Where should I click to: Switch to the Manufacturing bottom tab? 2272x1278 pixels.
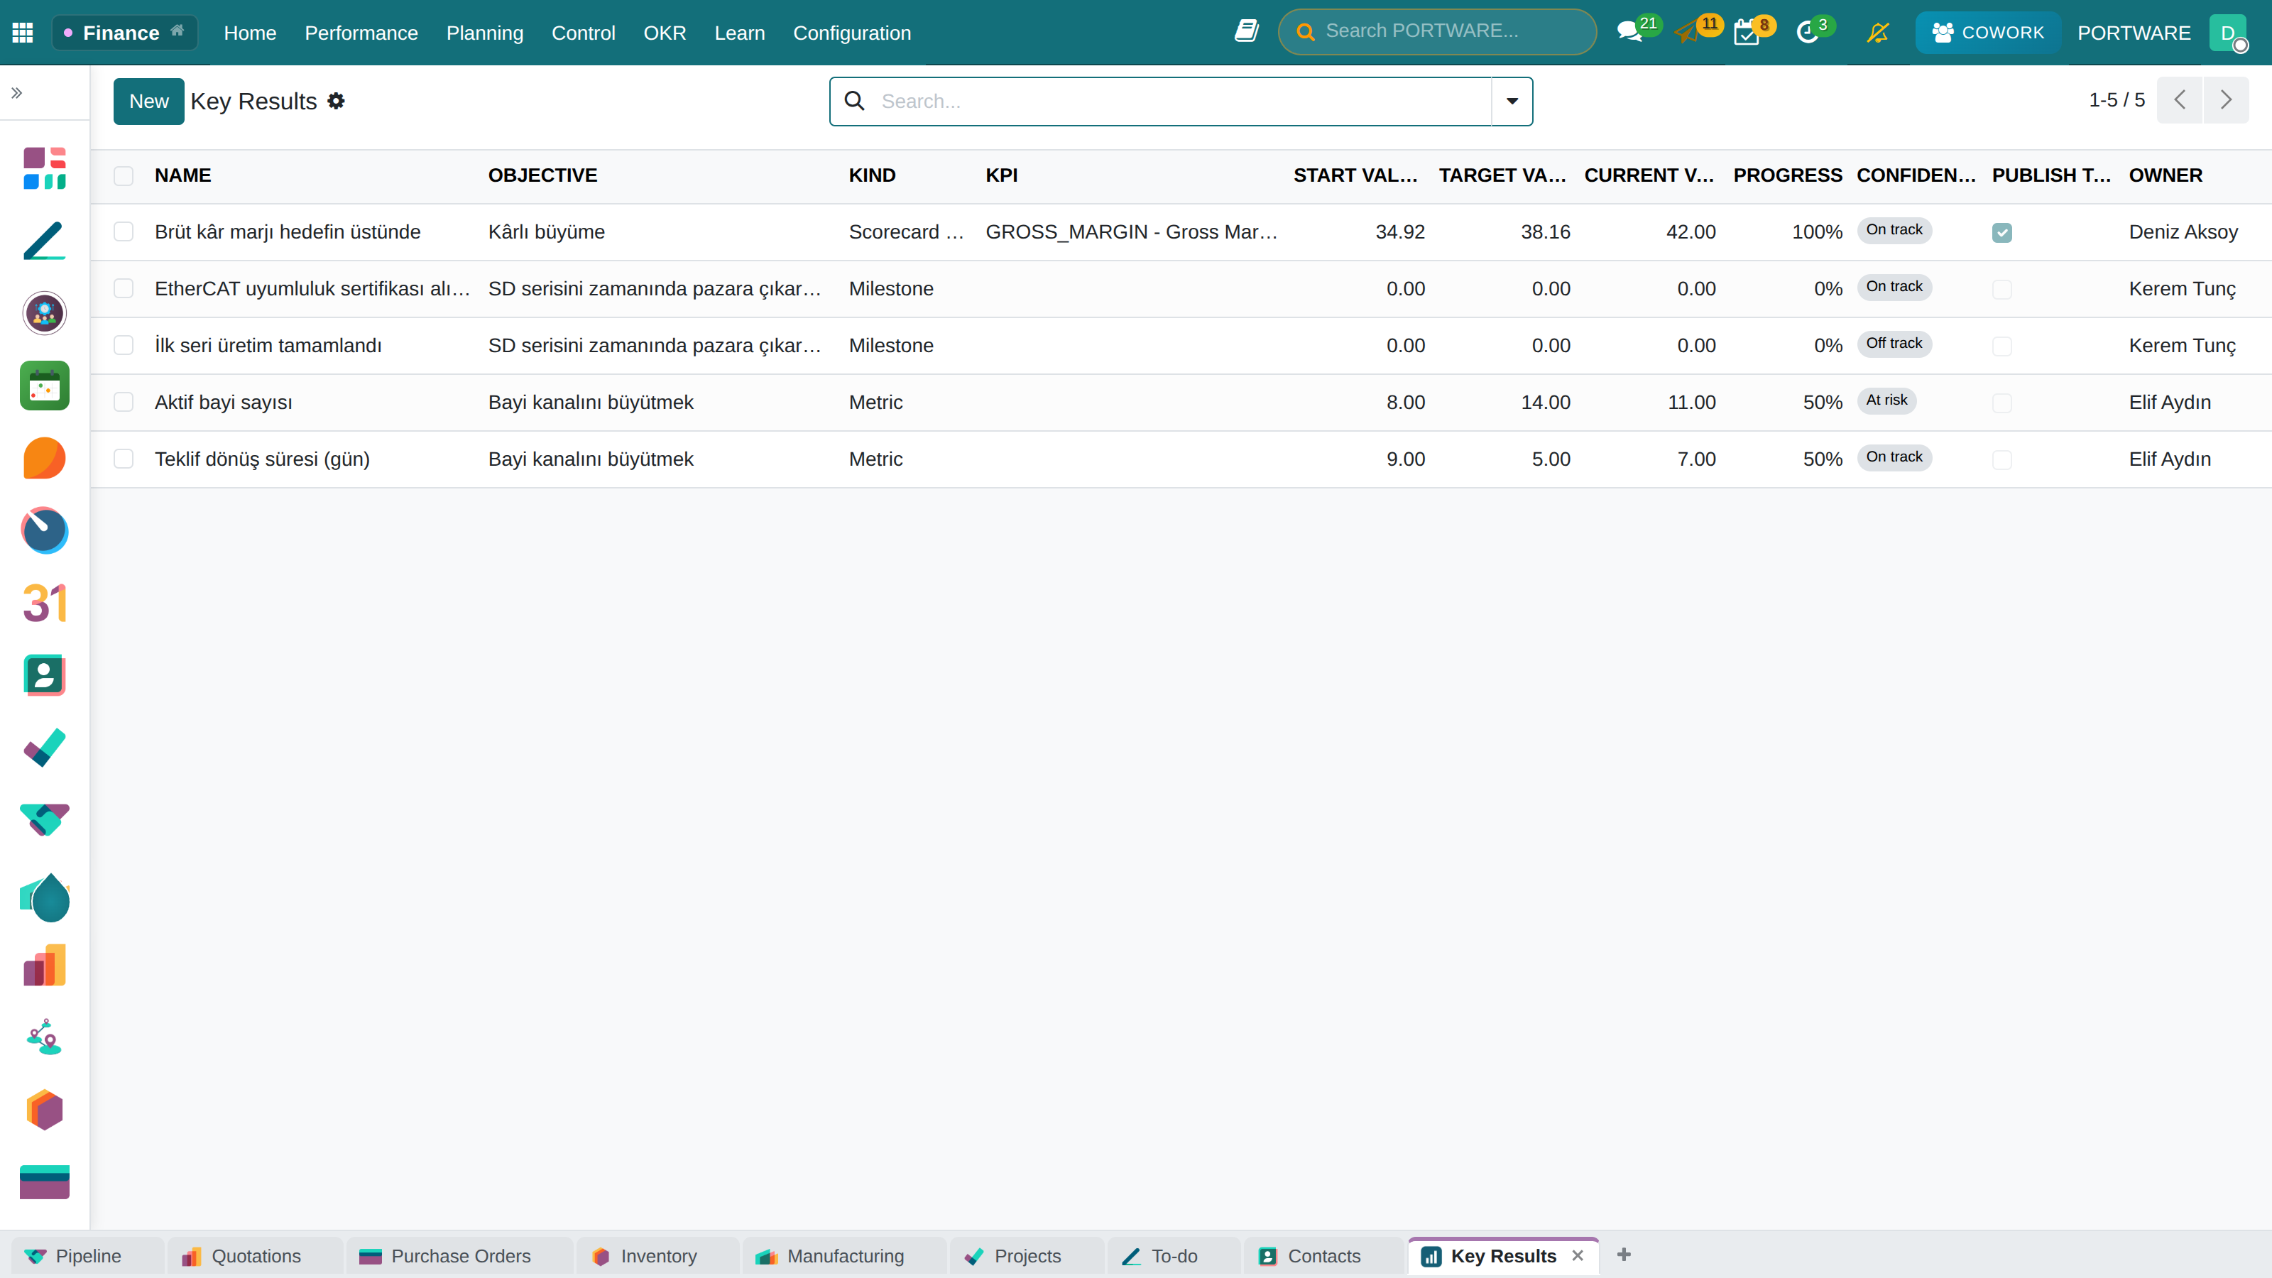844,1256
